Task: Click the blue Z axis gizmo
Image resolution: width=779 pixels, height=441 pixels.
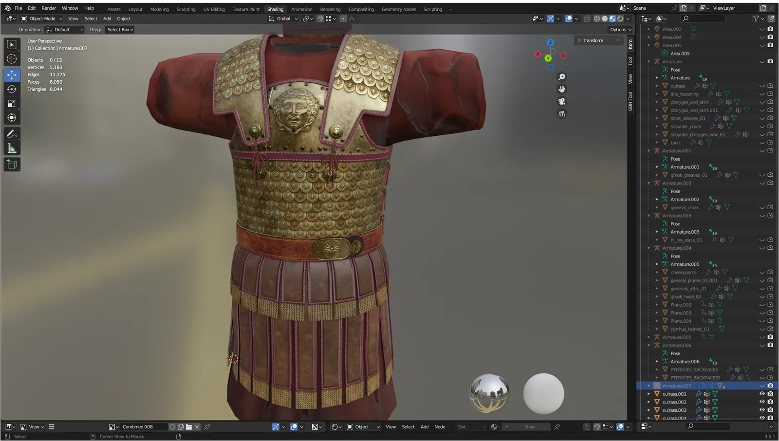Action: [550, 42]
